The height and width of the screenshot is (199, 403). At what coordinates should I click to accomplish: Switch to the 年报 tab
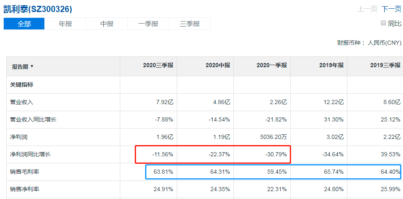coord(65,24)
